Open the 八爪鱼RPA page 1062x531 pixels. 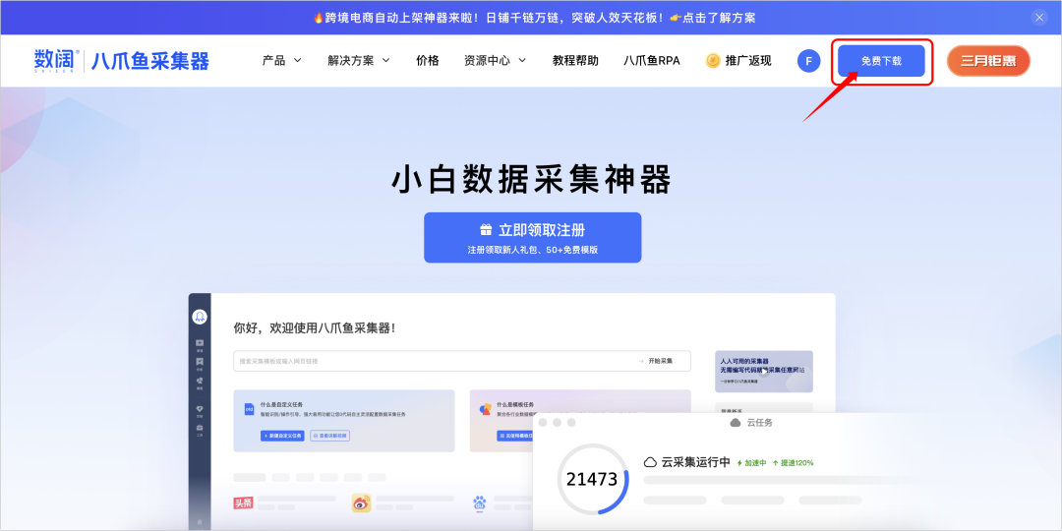click(x=652, y=60)
